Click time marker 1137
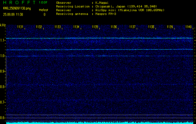This screenshot has height=124, width=196. (132, 27)
